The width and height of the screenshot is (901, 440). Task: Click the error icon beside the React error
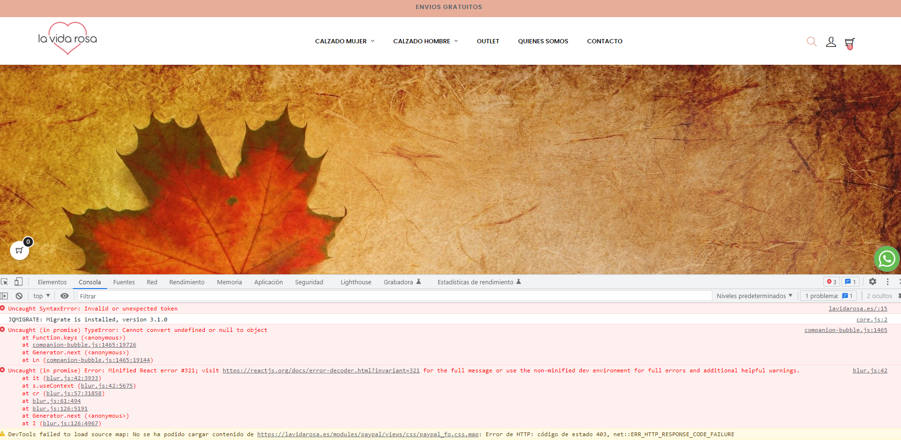click(3, 370)
